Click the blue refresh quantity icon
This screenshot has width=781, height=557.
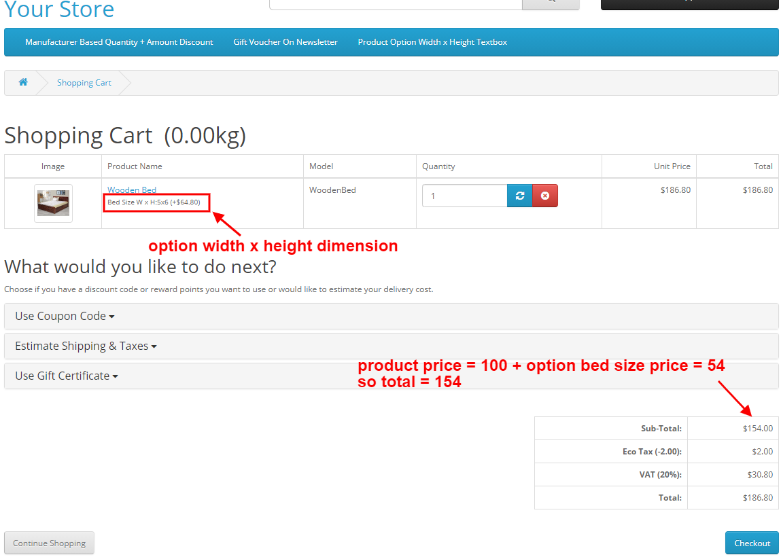[520, 196]
